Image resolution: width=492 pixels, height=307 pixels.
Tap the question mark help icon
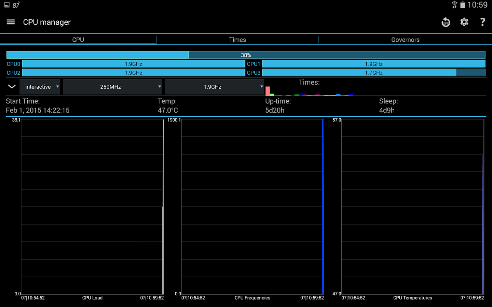tap(482, 22)
